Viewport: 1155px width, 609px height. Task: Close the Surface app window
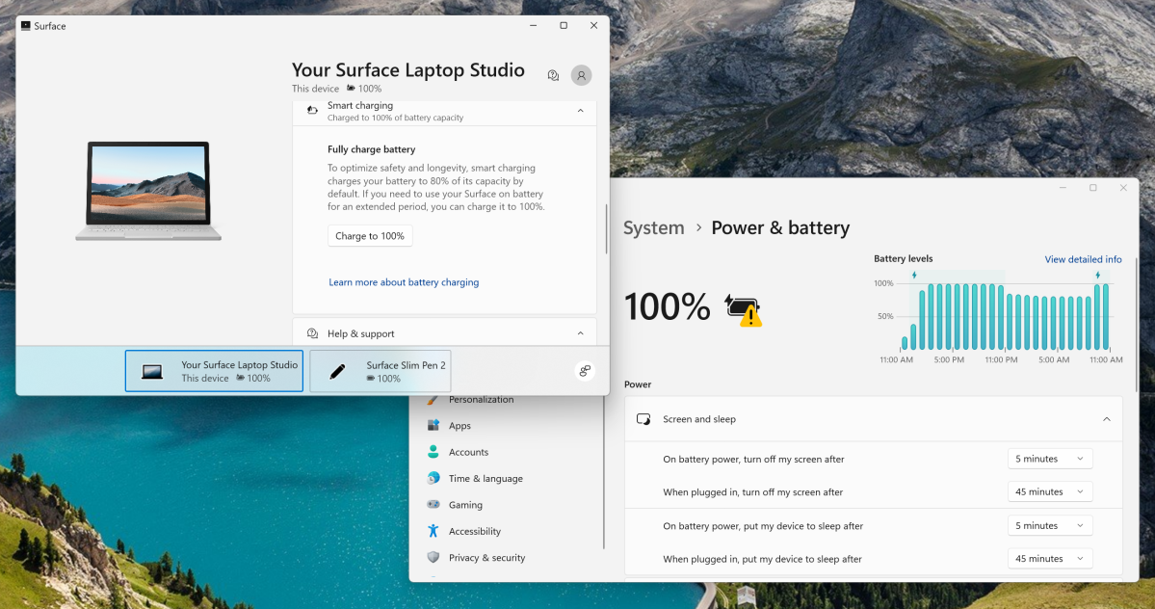pos(593,26)
